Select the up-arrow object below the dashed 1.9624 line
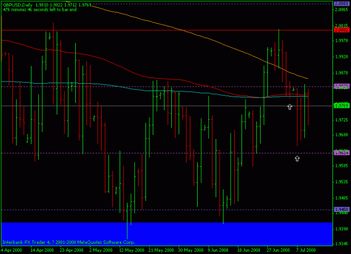Image resolution: width=351 pixels, height=254 pixels. click(x=297, y=158)
